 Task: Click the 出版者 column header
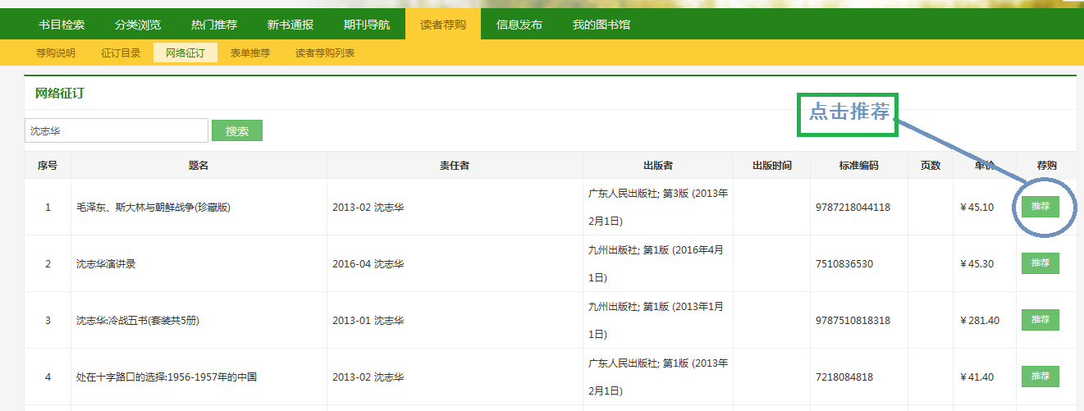(x=658, y=166)
